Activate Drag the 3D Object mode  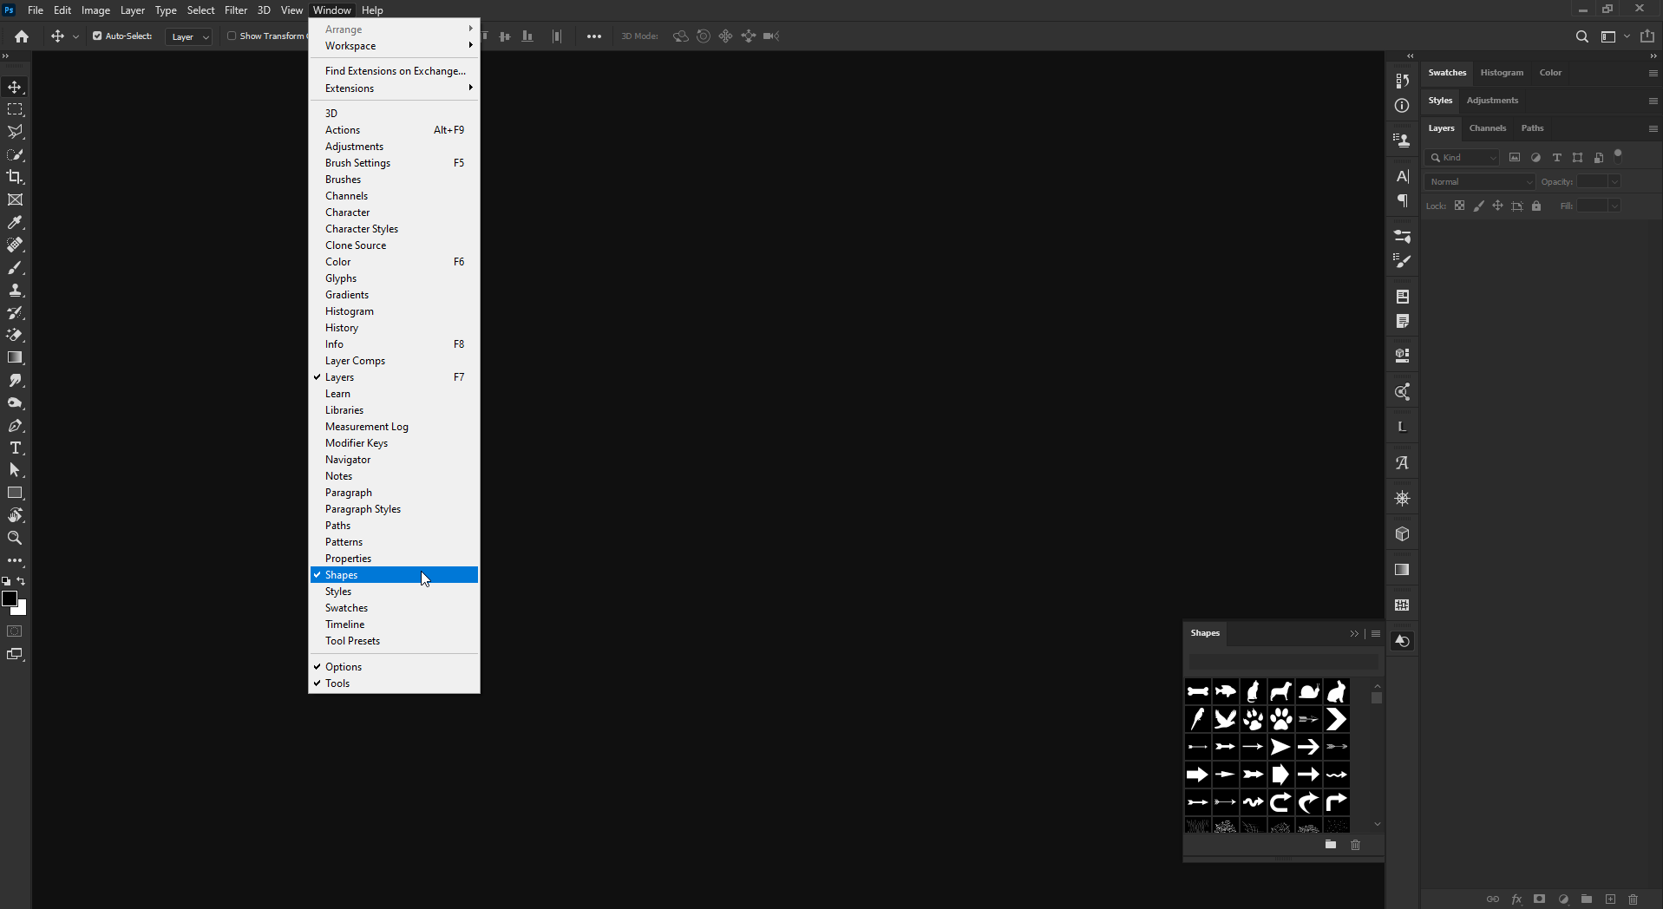[x=726, y=36]
